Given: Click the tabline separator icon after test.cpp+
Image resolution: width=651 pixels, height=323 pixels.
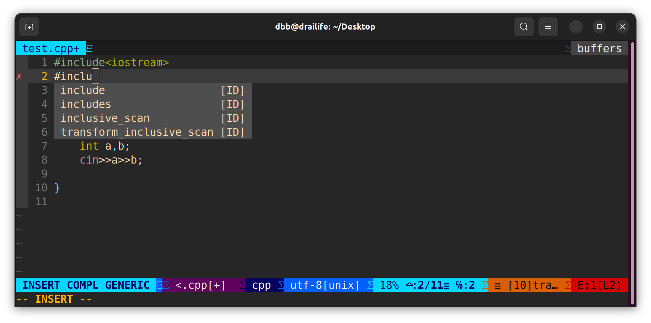Looking at the screenshot, I should pyautogui.click(x=89, y=48).
